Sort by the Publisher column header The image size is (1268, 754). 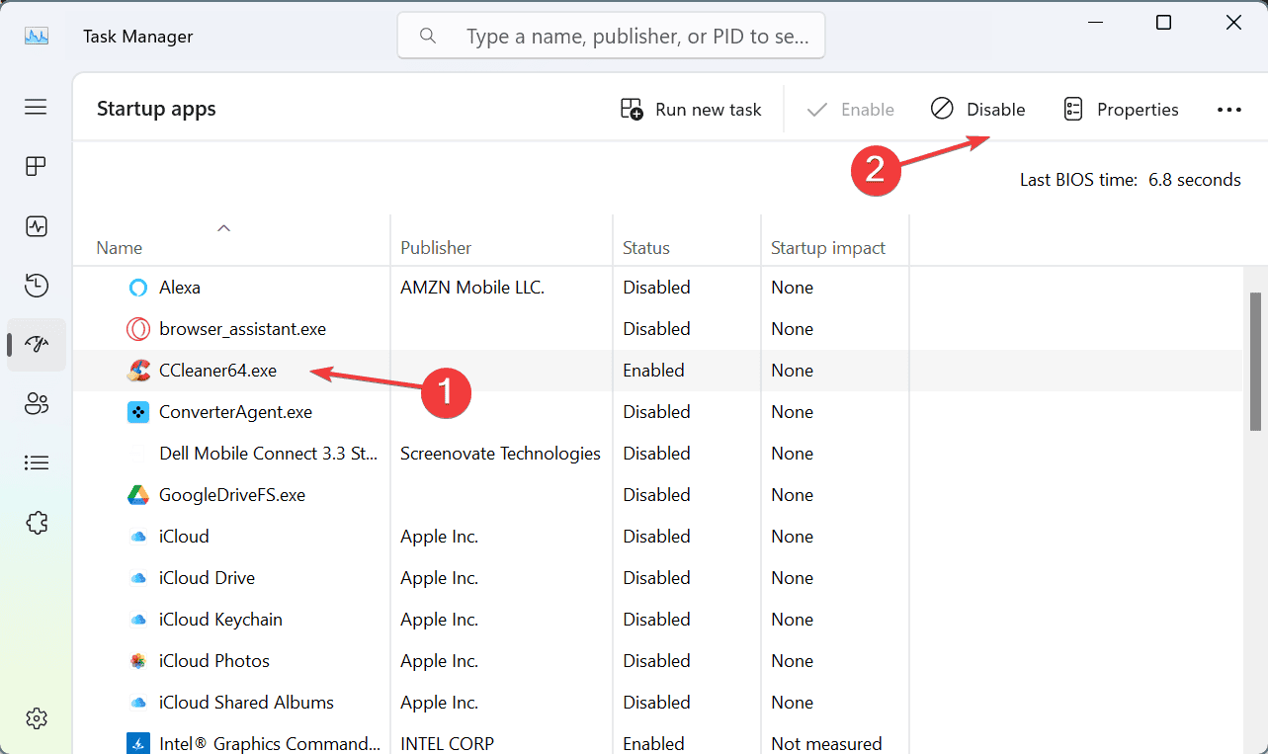pyautogui.click(x=436, y=248)
